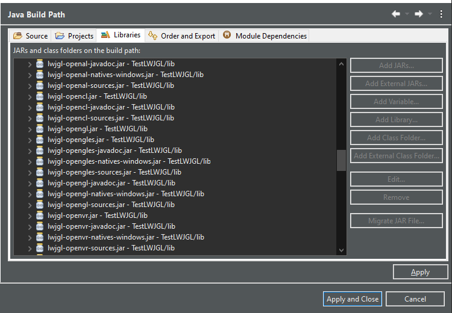Click the Edit... button

point(397,179)
